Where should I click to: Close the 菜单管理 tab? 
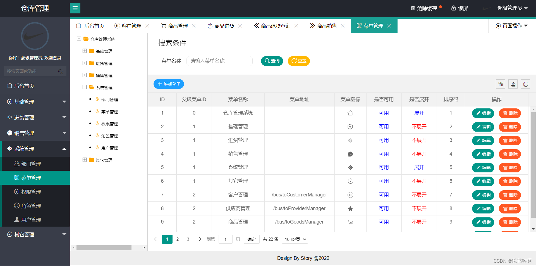(389, 26)
